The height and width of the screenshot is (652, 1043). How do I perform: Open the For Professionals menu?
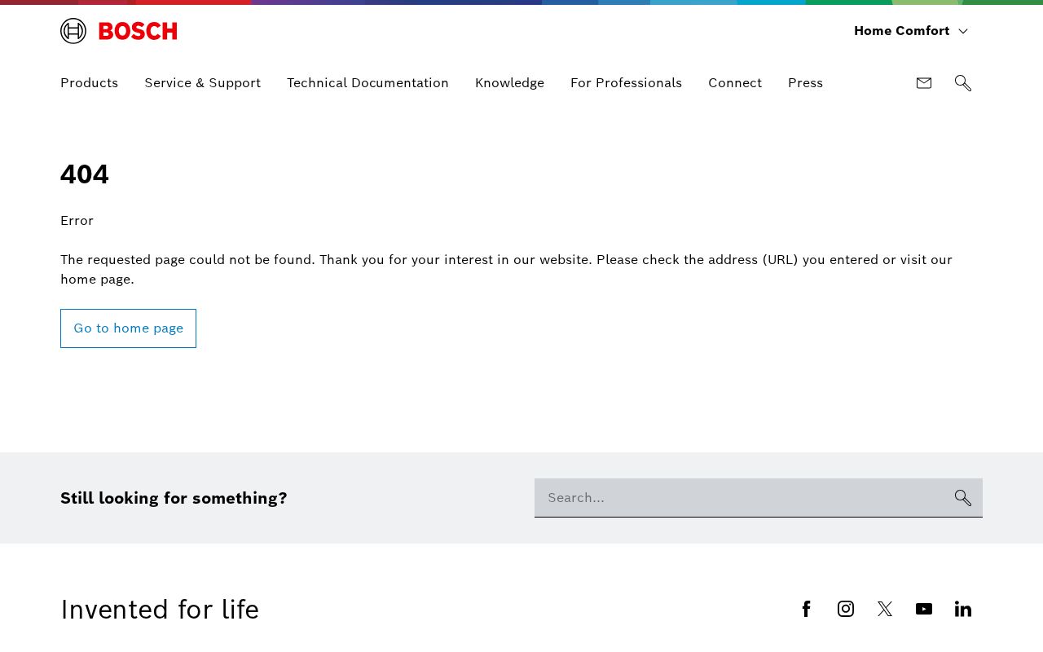(x=626, y=83)
